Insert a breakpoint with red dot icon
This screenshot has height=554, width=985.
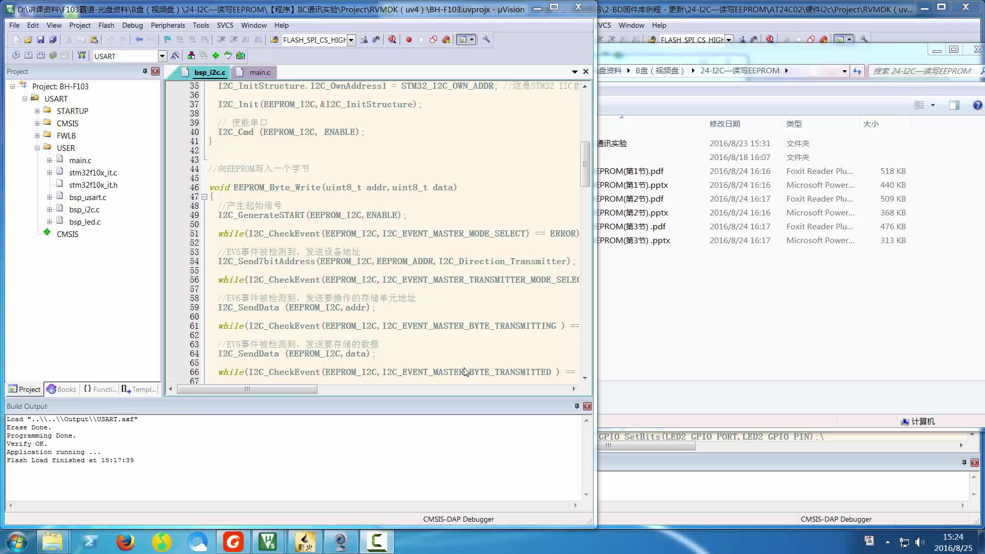[x=409, y=39]
